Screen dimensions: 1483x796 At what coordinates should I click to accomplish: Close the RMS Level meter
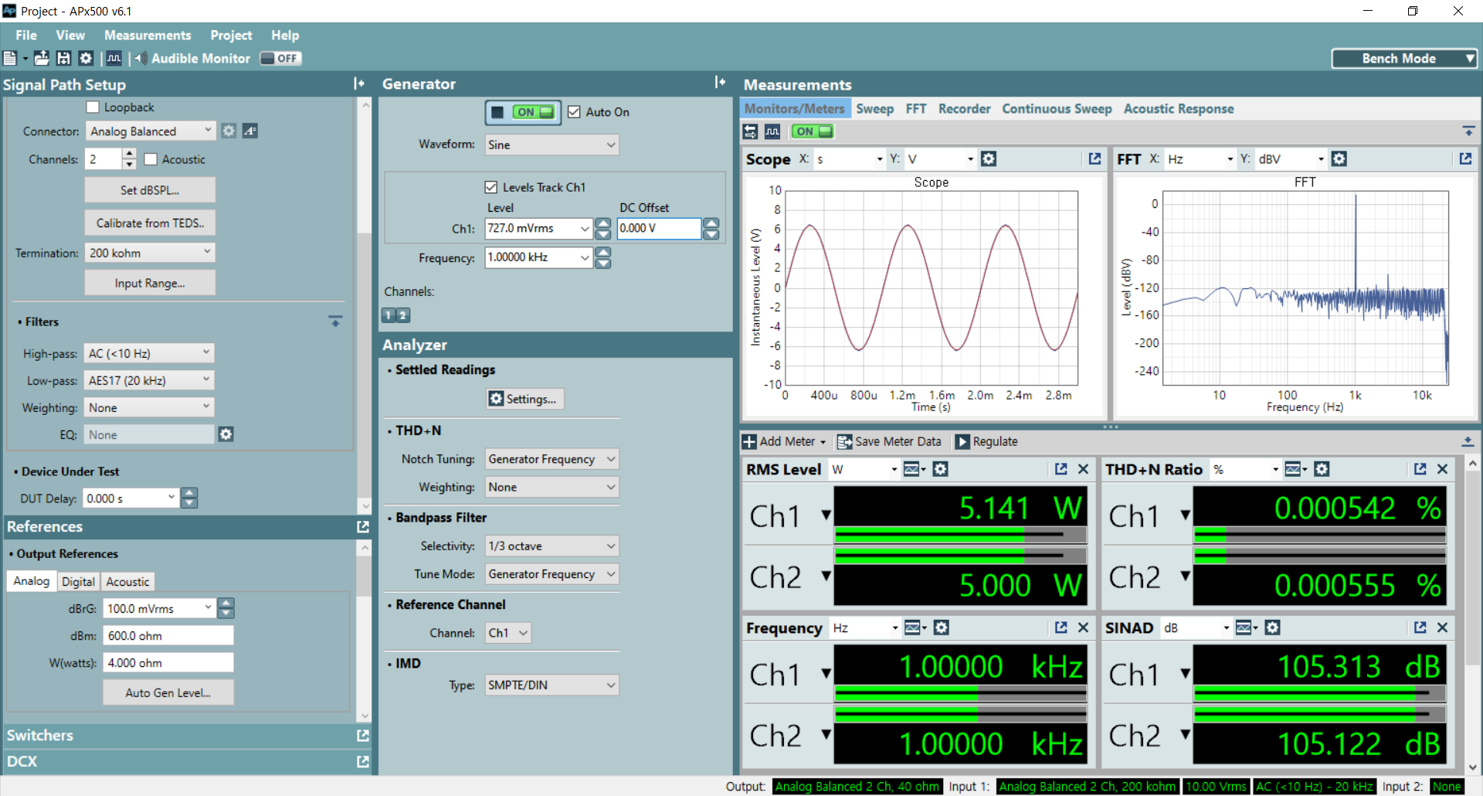[1083, 469]
